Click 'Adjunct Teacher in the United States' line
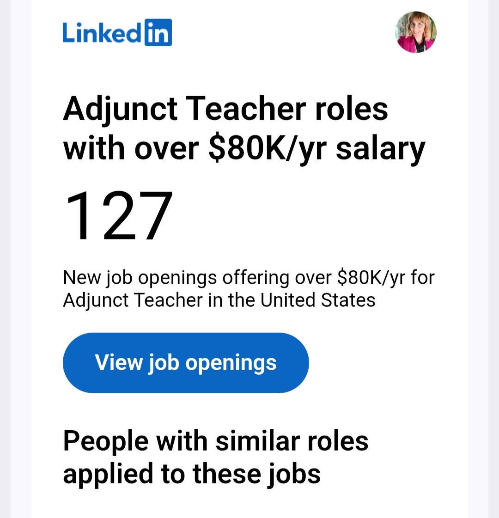499x518 pixels. coord(219,300)
